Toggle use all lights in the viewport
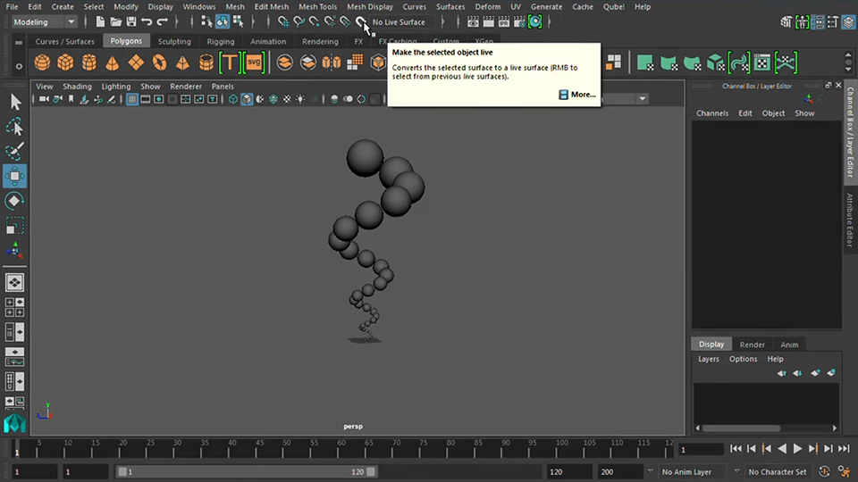The image size is (858, 482). pyautogui.click(x=300, y=99)
